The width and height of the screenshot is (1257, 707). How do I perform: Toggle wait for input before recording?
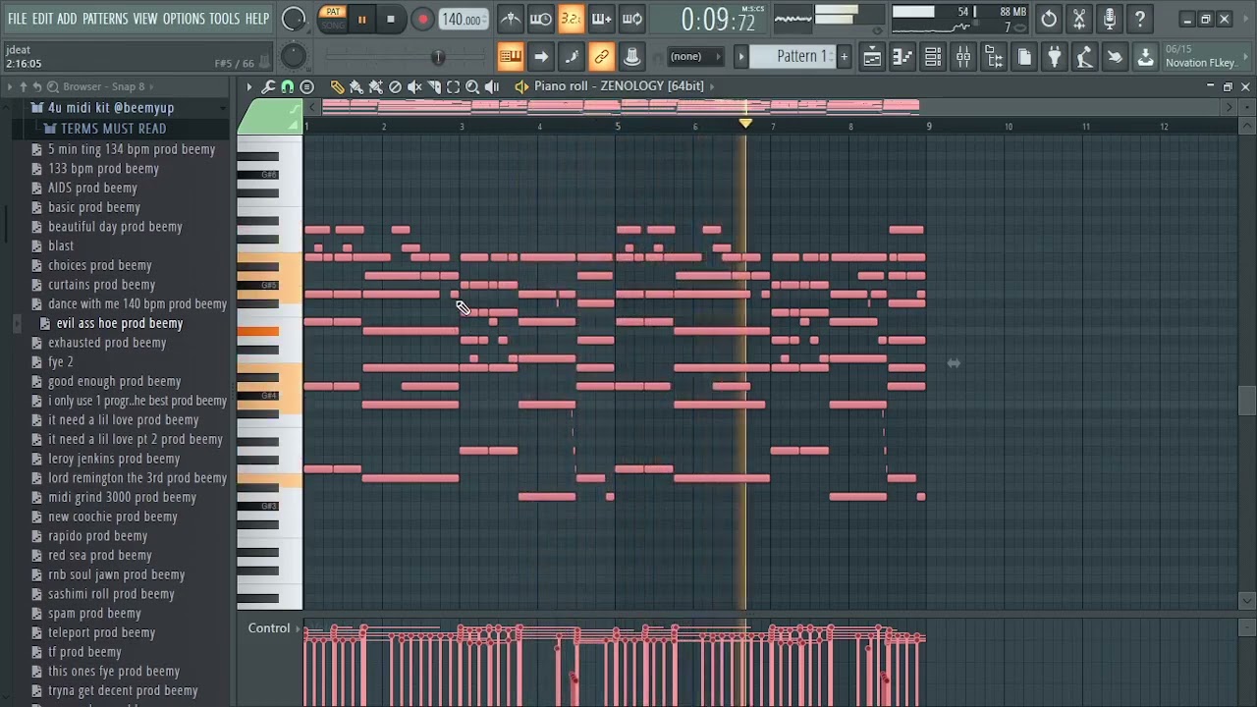click(x=541, y=19)
